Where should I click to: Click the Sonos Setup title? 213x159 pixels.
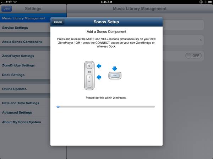tap(106, 22)
